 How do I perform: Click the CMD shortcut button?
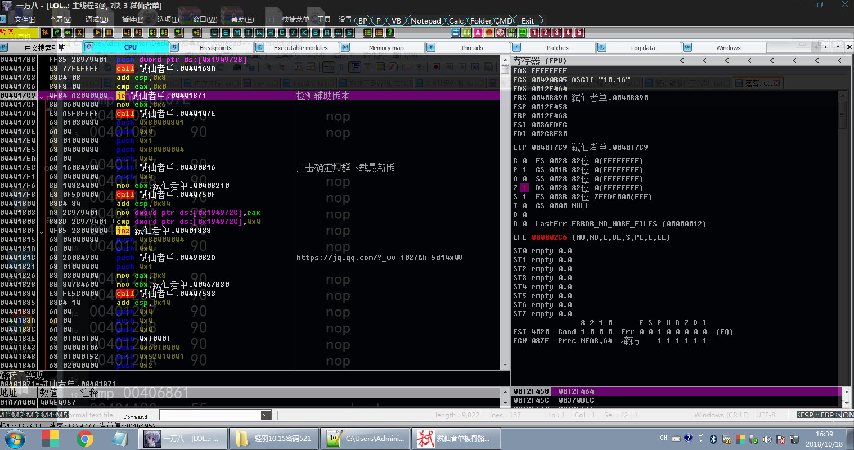504,21
